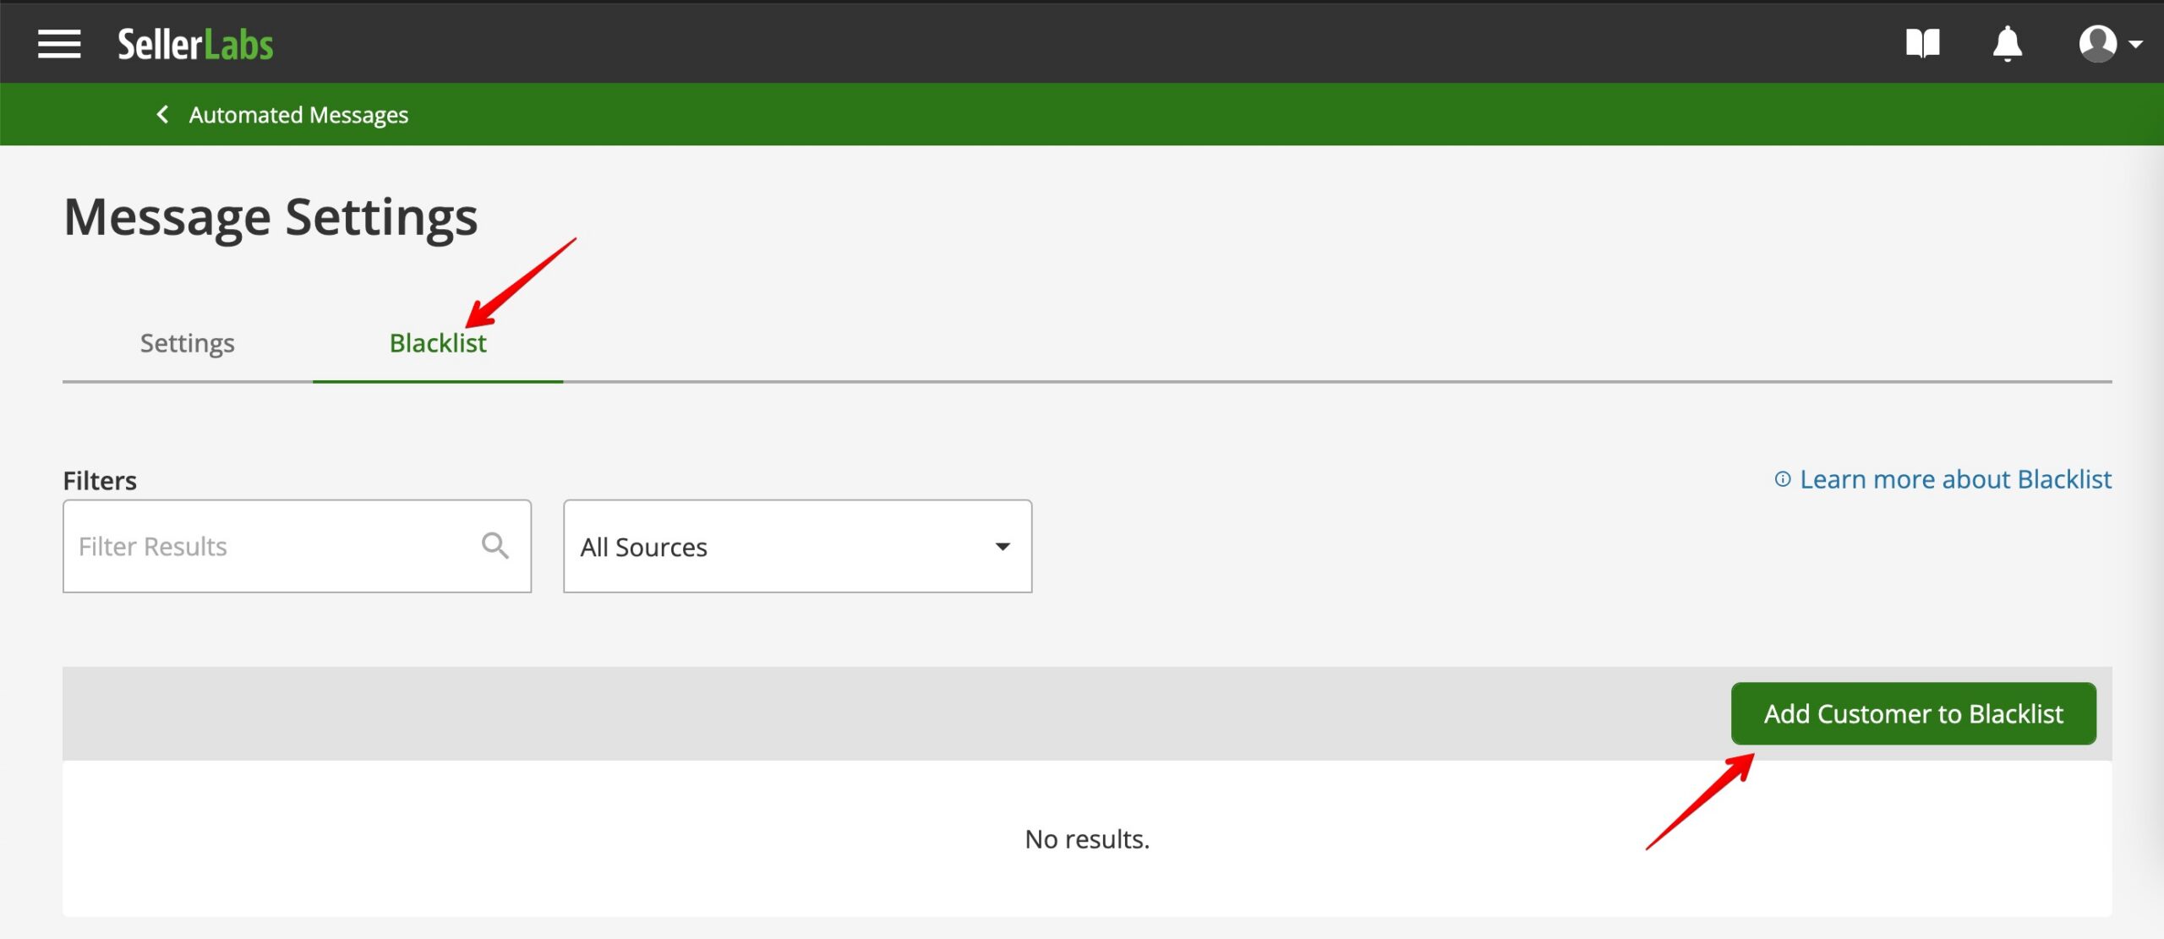Go back to Automated Messages
The width and height of the screenshot is (2164, 939).
tap(298, 115)
